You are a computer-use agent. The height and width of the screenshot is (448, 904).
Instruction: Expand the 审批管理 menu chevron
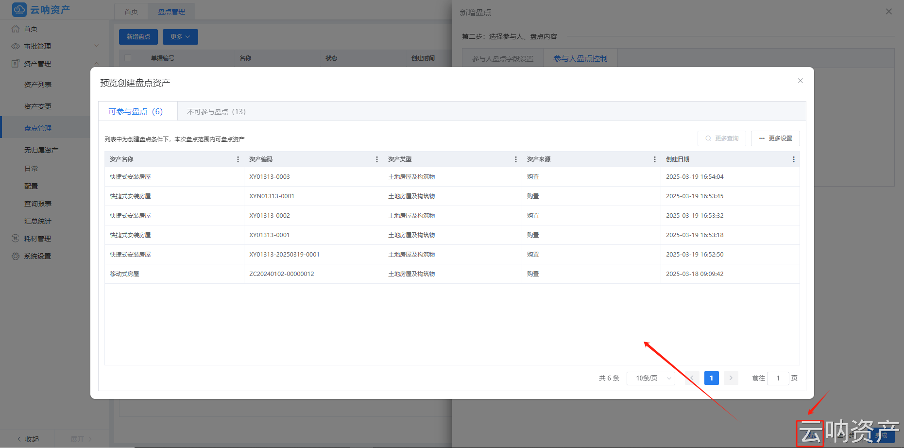point(97,46)
